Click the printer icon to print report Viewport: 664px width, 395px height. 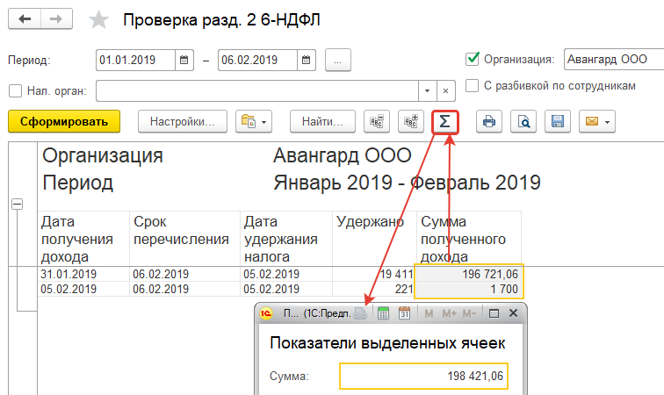489,121
